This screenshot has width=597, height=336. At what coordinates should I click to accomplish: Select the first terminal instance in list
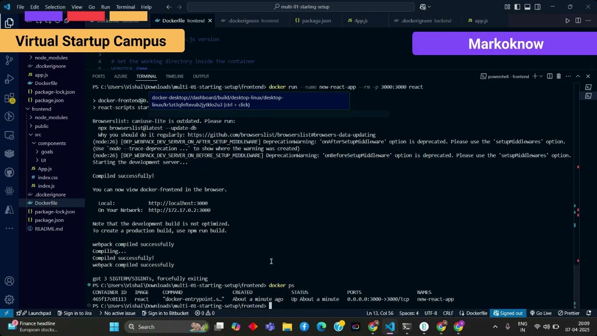pyautogui.click(x=588, y=87)
